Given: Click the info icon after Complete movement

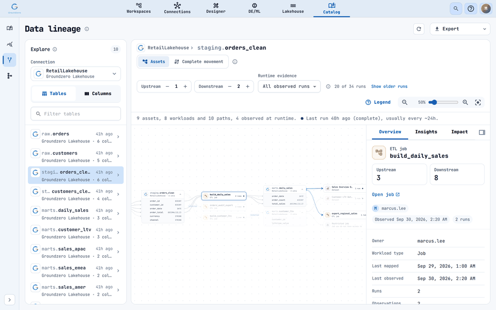Looking at the screenshot, I should click(235, 61).
